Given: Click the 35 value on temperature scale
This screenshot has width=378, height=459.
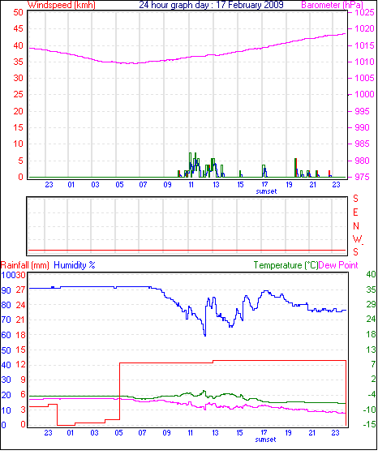Looking at the screenshot, I should point(371,290).
